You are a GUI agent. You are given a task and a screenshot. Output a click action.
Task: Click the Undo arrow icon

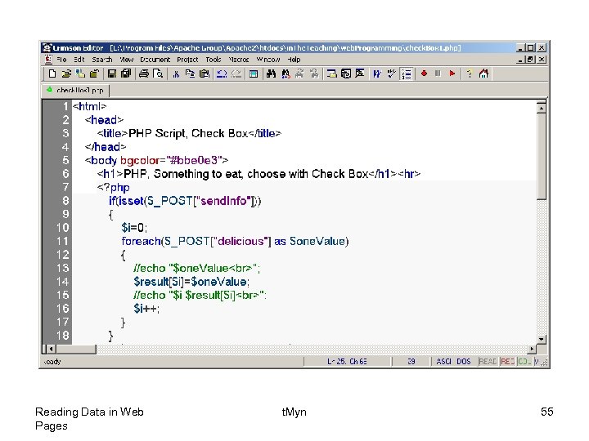point(222,73)
